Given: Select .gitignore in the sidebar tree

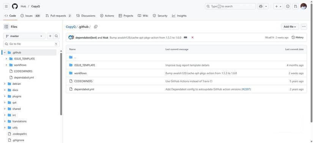Looking at the screenshot, I should click(x=18, y=140).
